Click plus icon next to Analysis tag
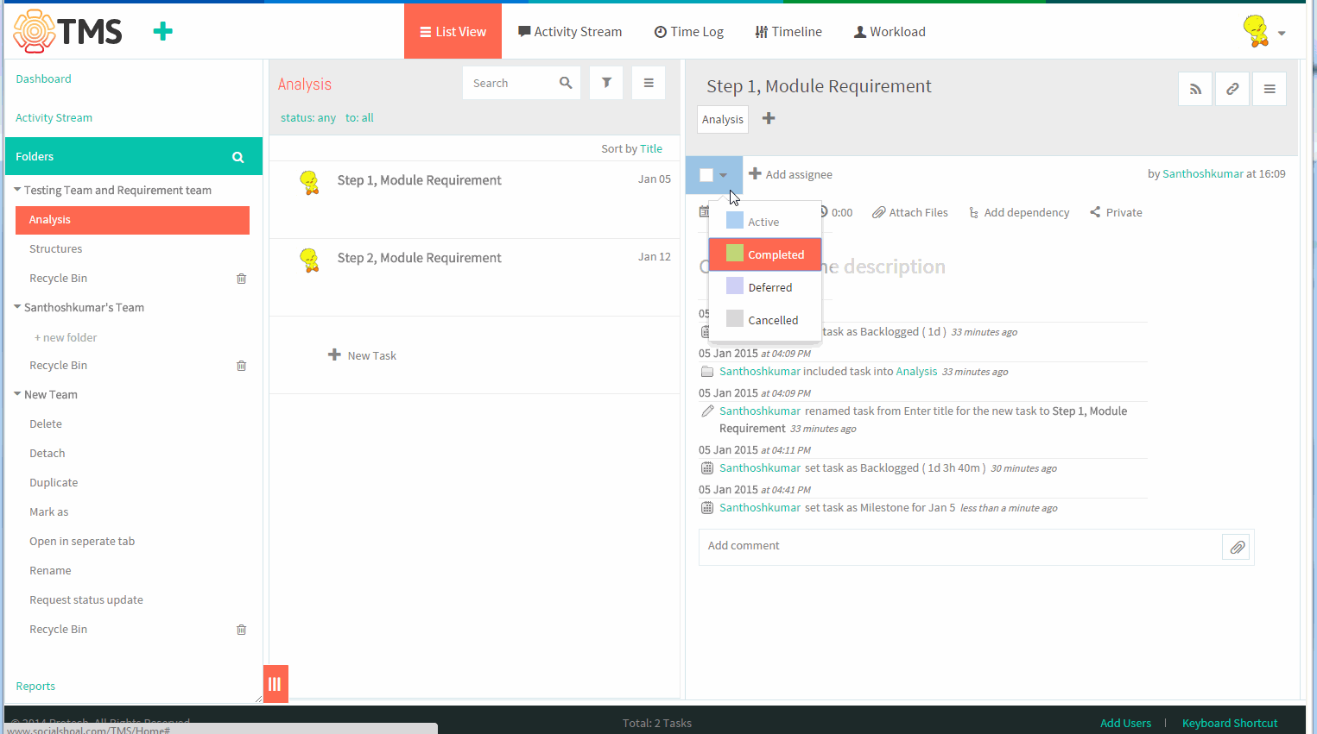This screenshot has height=734, width=1317. 769,118
